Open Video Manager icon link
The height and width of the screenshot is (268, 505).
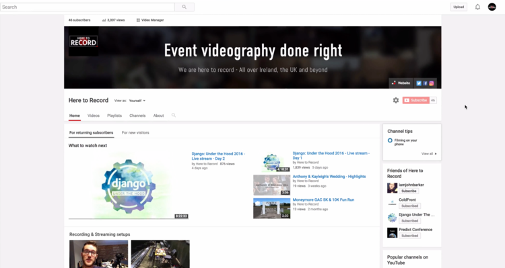pos(150,20)
